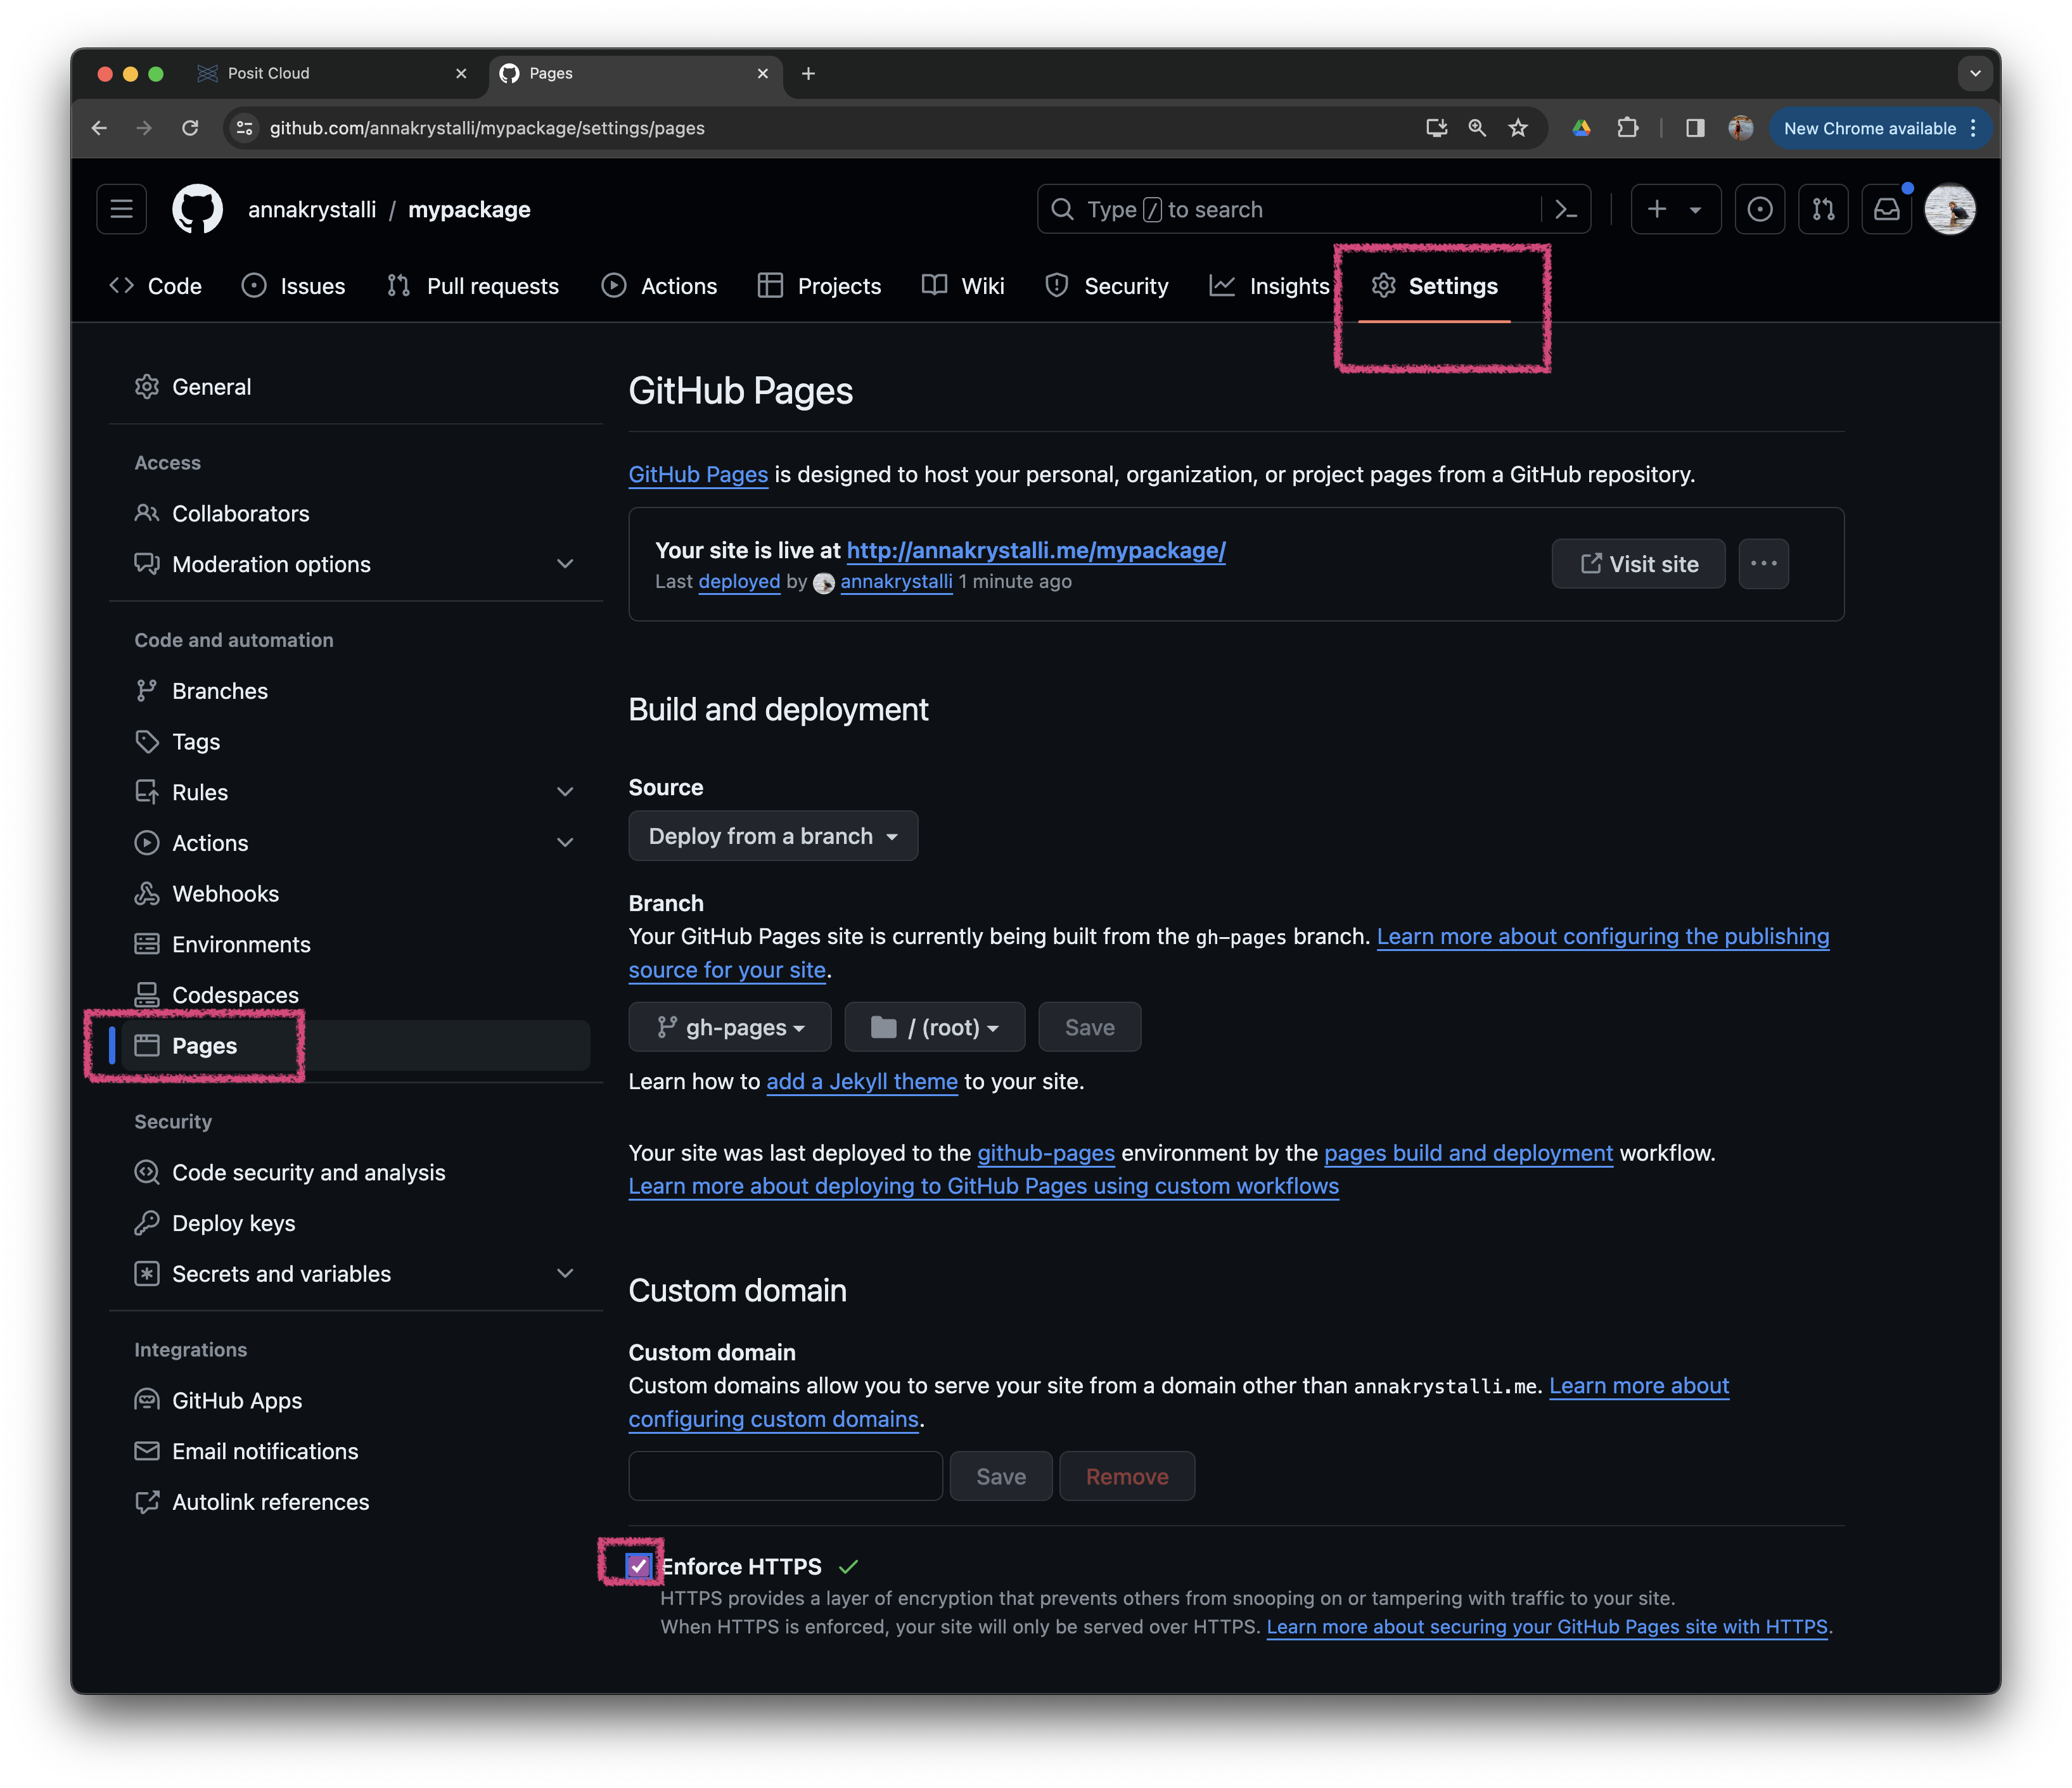The width and height of the screenshot is (2072, 1788).
Task: Click the plus create-new icon
Action: (x=1657, y=209)
